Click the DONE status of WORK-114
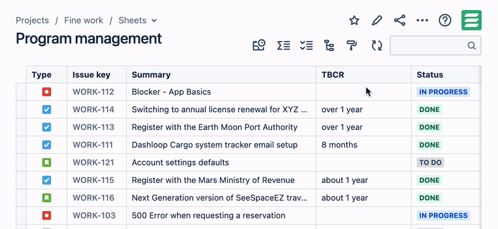Screen dimensions: 498x229 pos(430,110)
